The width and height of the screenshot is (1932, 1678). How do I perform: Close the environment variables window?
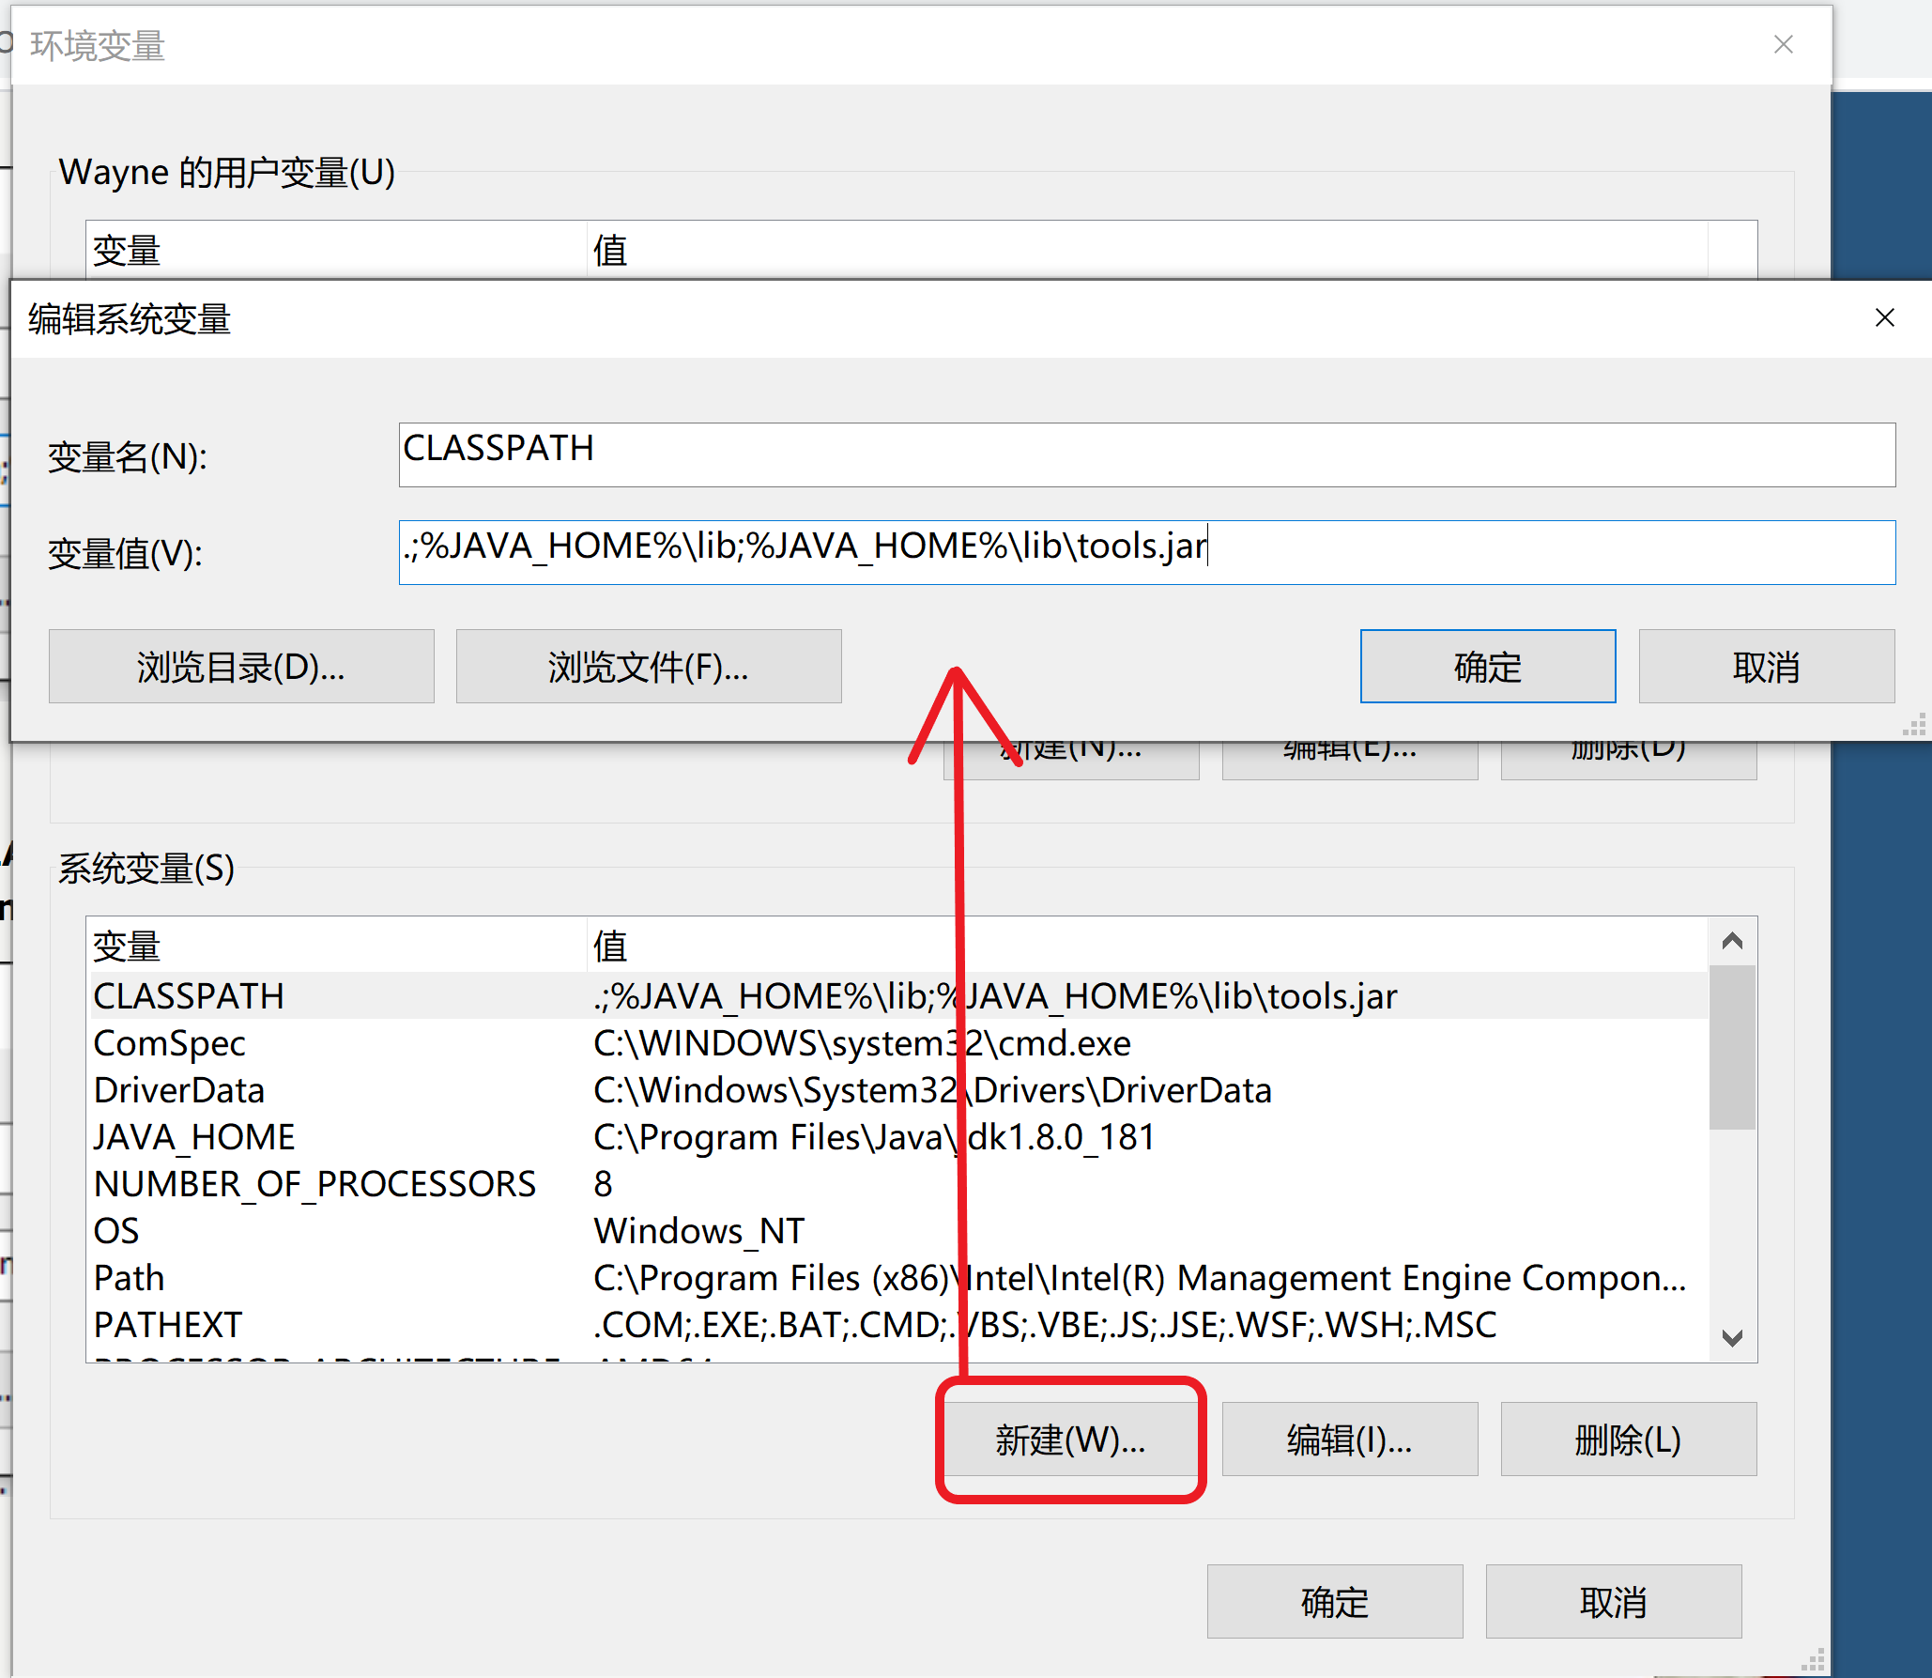[x=1783, y=45]
